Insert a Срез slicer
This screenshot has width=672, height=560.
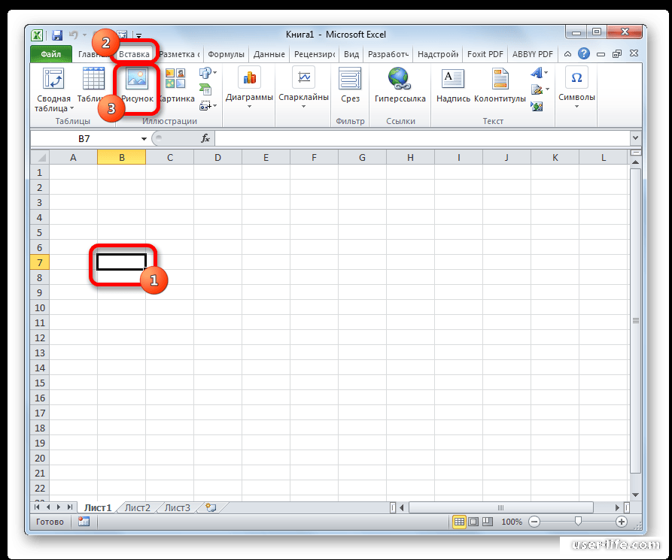click(x=350, y=86)
